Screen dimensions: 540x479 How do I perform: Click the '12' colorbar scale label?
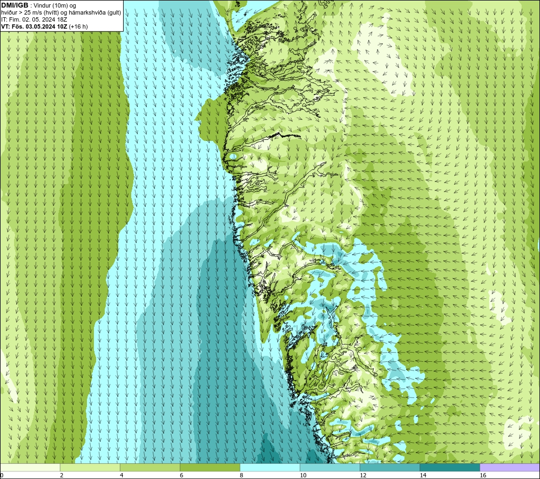[x=363, y=475]
